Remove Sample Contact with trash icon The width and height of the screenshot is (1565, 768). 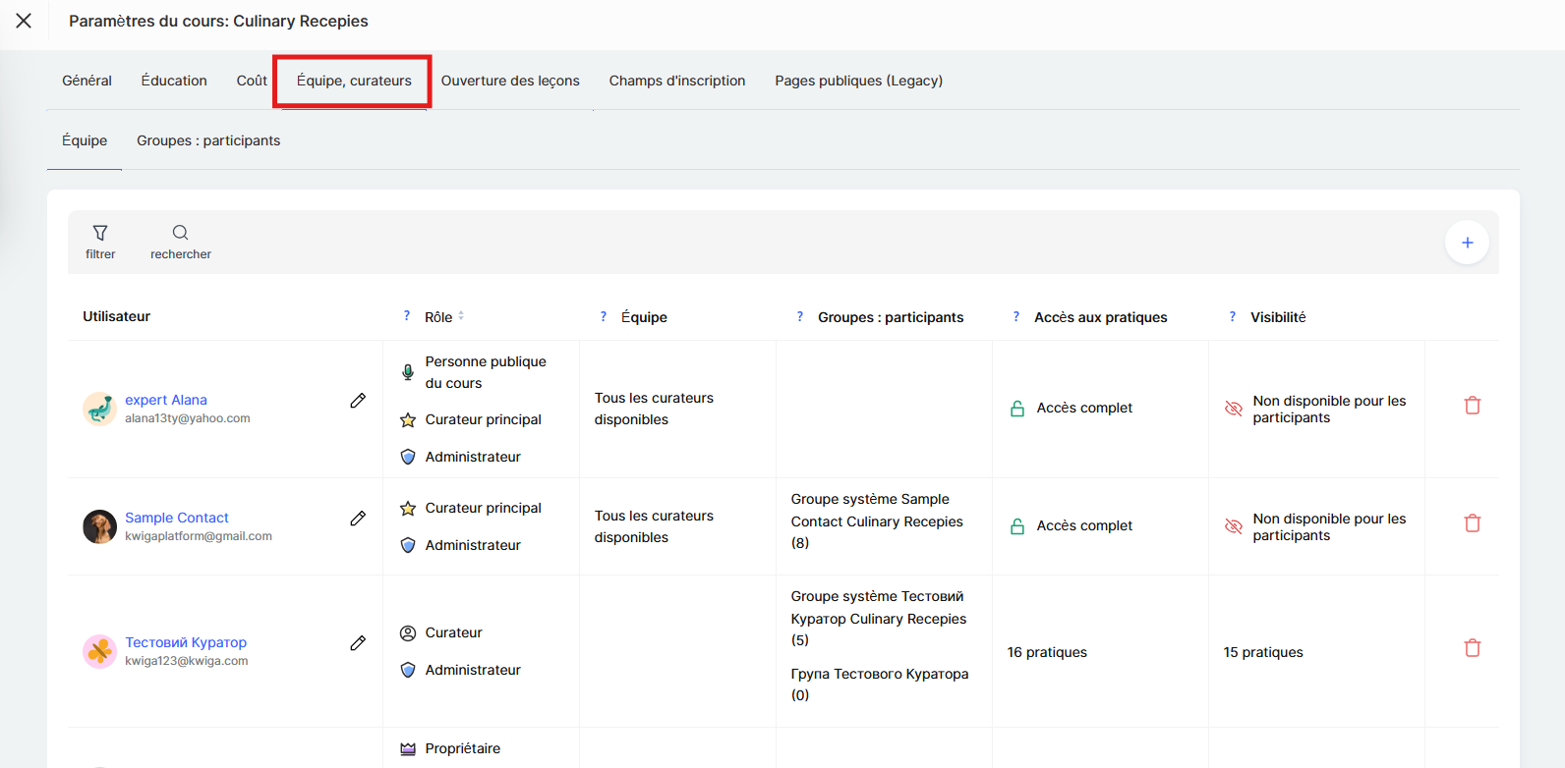tap(1472, 523)
